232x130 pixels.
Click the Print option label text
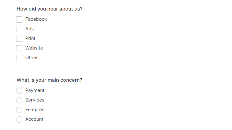tap(30, 38)
